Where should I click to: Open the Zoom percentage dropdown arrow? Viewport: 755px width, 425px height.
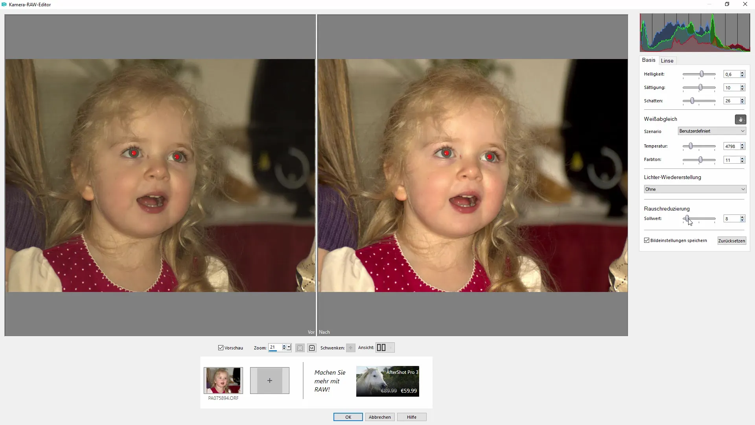pyautogui.click(x=289, y=347)
